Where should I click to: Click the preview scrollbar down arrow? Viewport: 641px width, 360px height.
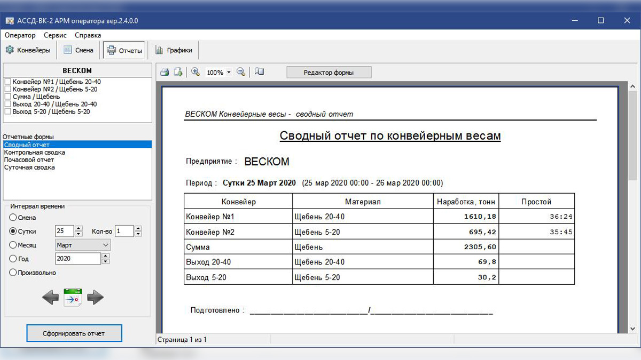632,329
